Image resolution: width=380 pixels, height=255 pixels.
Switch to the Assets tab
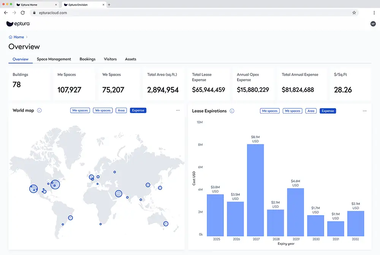click(130, 59)
